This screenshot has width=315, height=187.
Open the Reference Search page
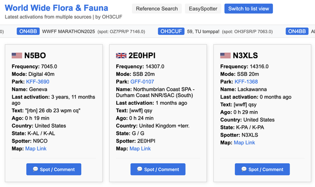tap(157, 9)
